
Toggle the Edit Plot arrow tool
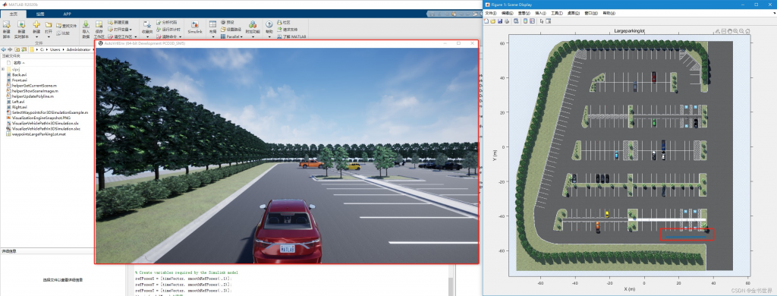click(x=542, y=21)
